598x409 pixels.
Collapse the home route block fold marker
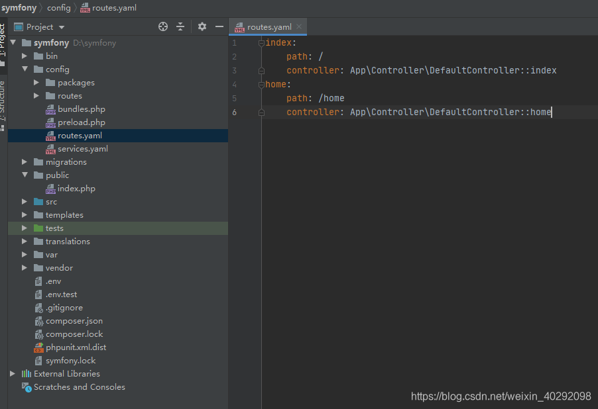261,84
